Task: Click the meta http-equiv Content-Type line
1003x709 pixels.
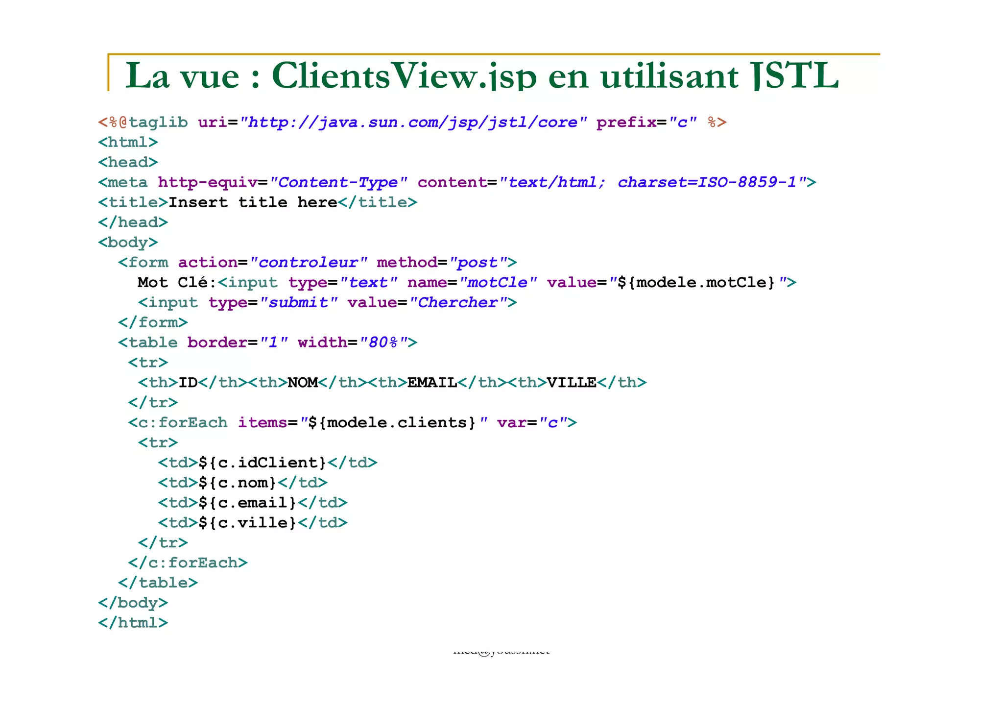Action: 457,182
